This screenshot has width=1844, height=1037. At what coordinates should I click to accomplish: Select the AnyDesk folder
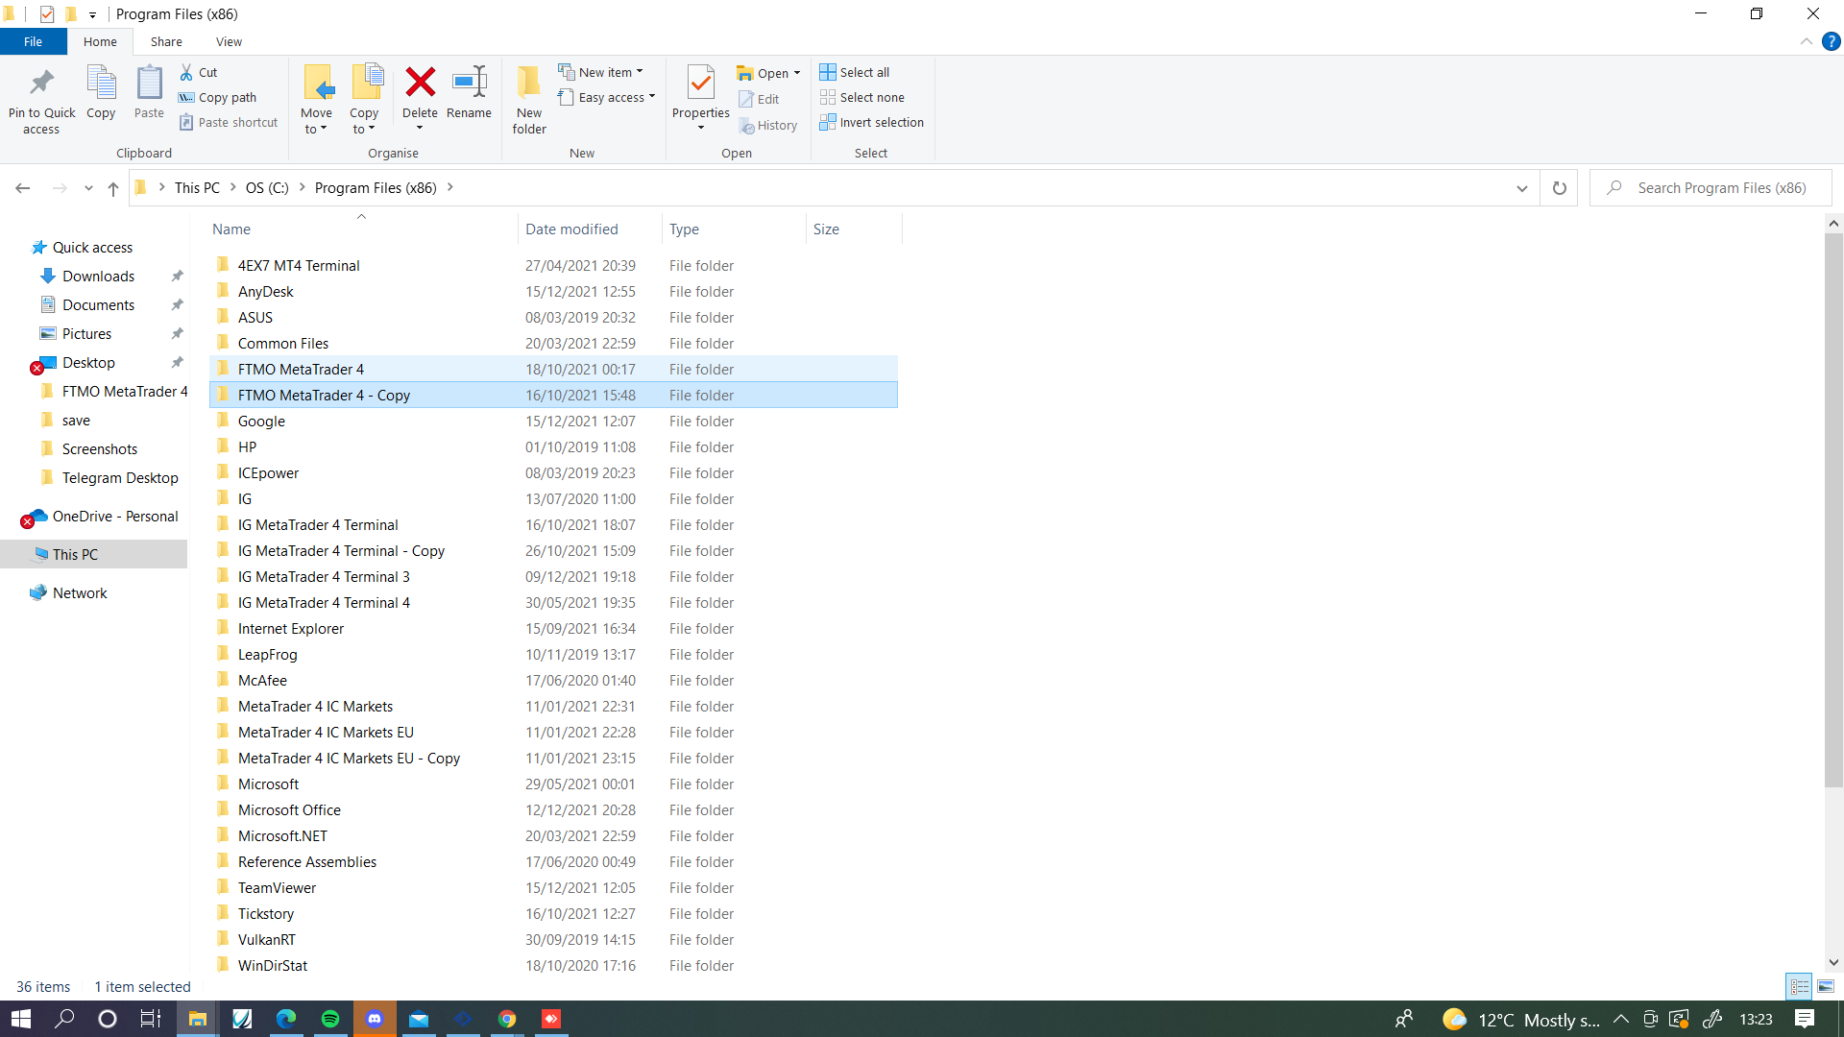(553, 291)
